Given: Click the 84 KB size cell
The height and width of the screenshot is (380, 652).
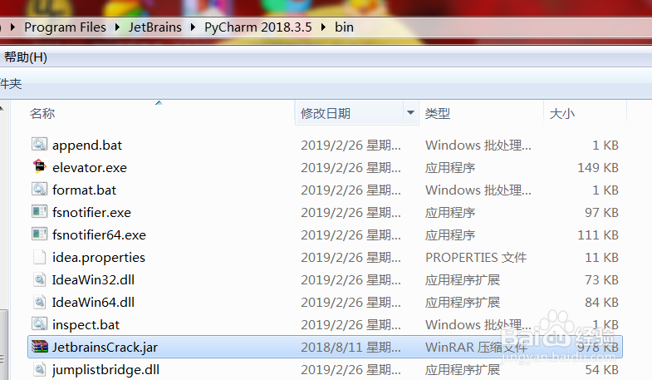Looking at the screenshot, I should [x=601, y=302].
